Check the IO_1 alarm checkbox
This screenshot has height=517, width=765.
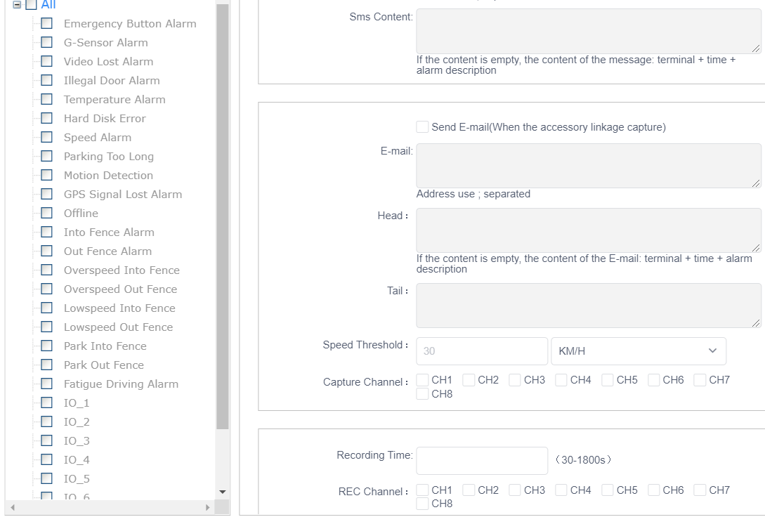pyautogui.click(x=47, y=403)
